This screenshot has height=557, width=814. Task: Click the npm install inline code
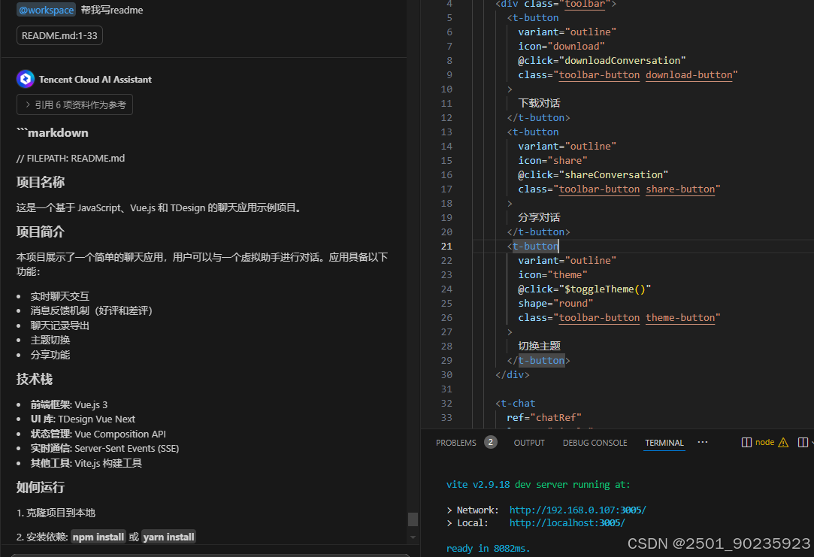pos(98,537)
